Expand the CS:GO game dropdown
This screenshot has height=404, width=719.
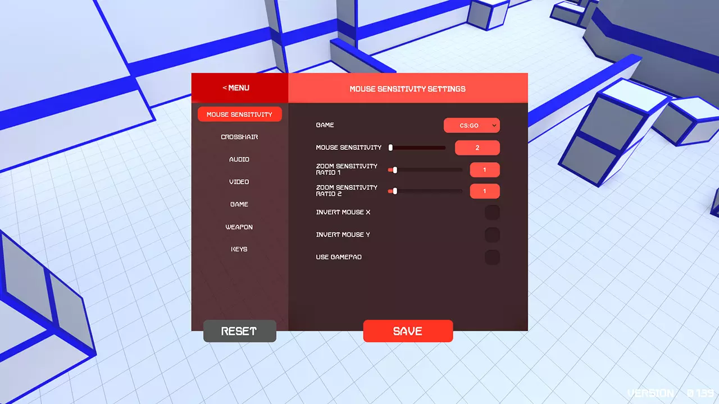click(472, 125)
